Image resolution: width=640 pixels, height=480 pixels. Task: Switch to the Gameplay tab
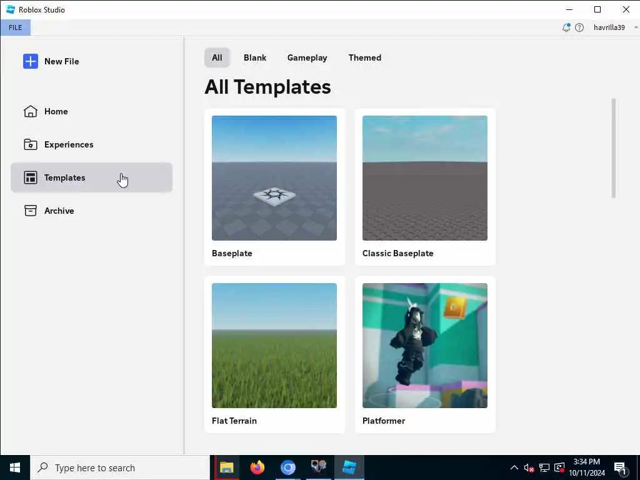(307, 57)
